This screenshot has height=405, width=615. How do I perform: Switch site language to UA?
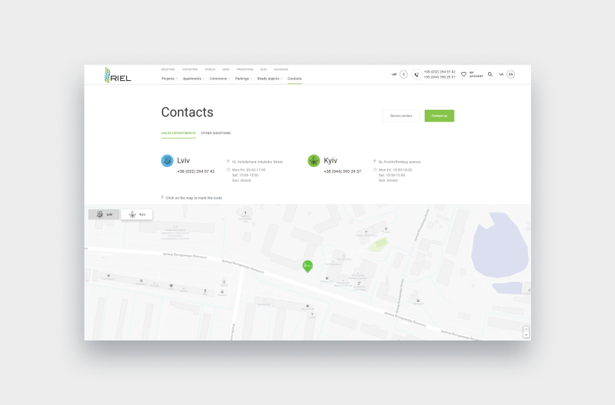501,74
